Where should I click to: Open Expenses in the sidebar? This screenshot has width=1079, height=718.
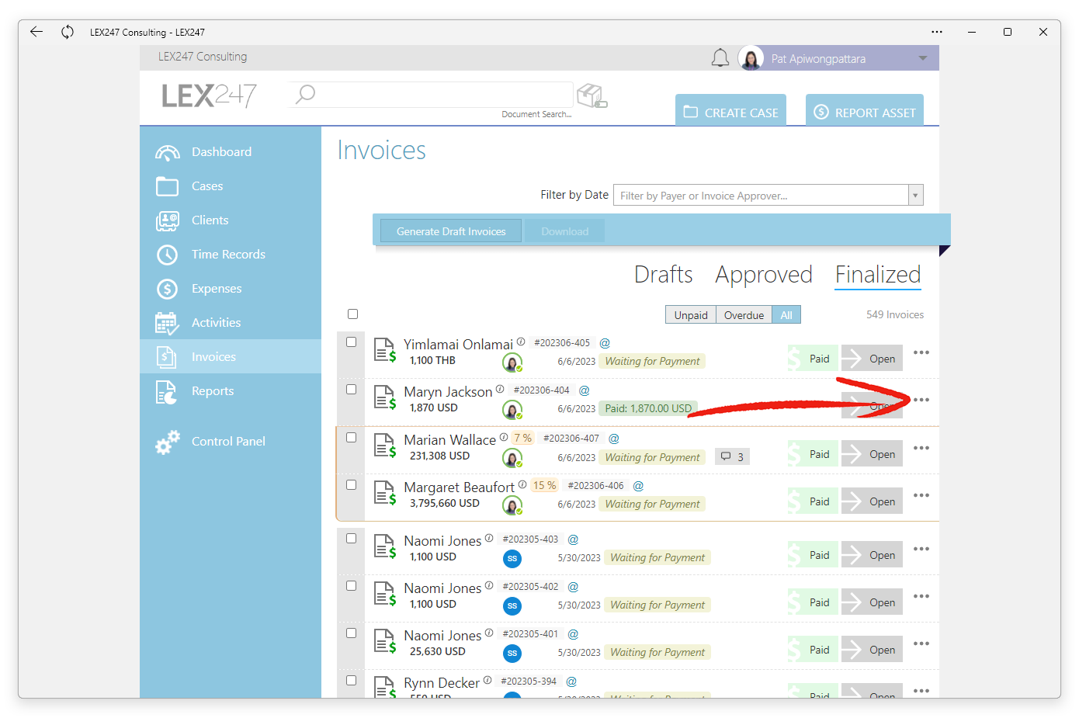231,289
